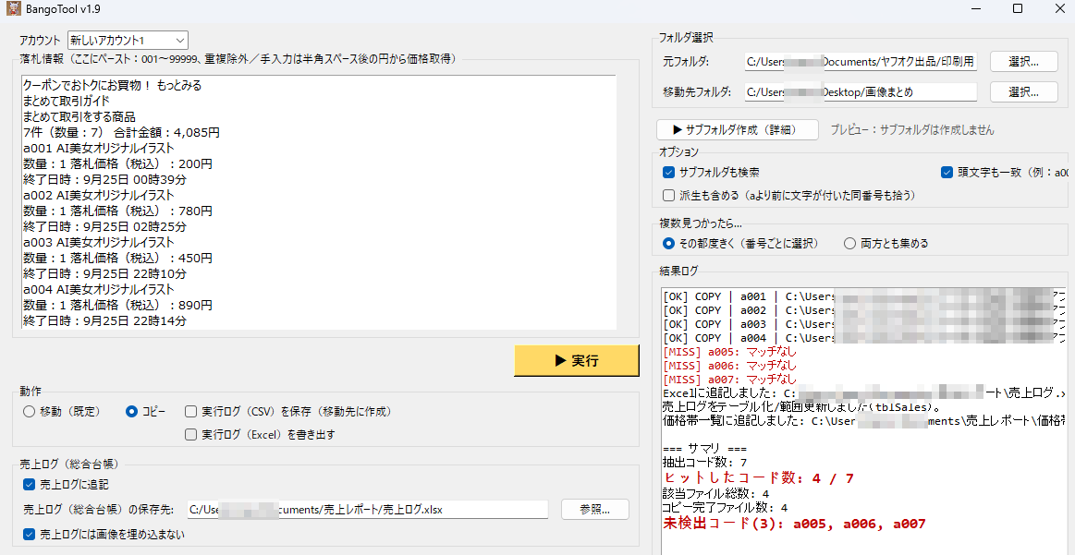
Task: Click the BangoTool app icon in title bar
Action: [13, 9]
